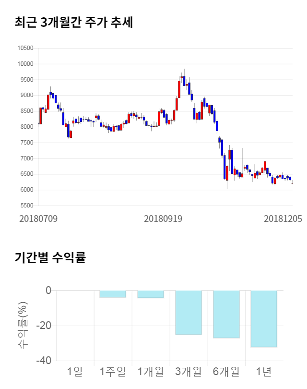307x389 pixels.
Task: Click the 1주일 x-axis label
Action: 113,371
